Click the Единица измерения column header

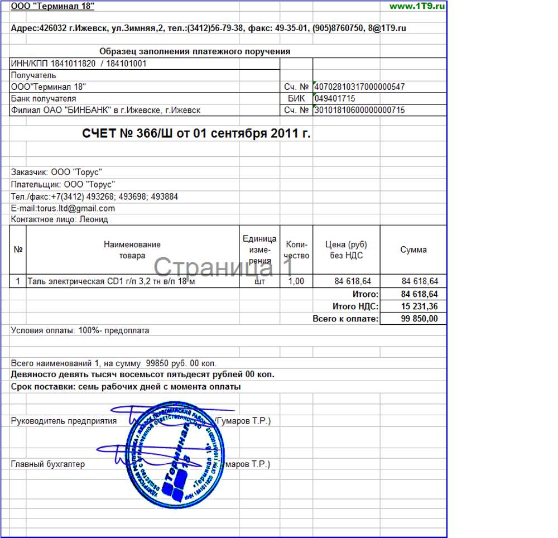(259, 250)
